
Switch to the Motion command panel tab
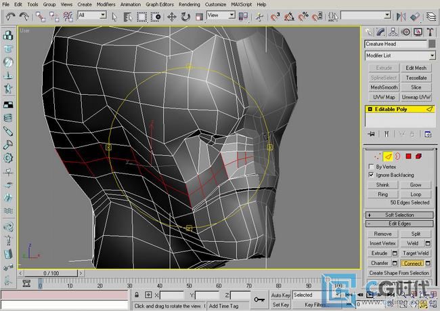pos(405,32)
